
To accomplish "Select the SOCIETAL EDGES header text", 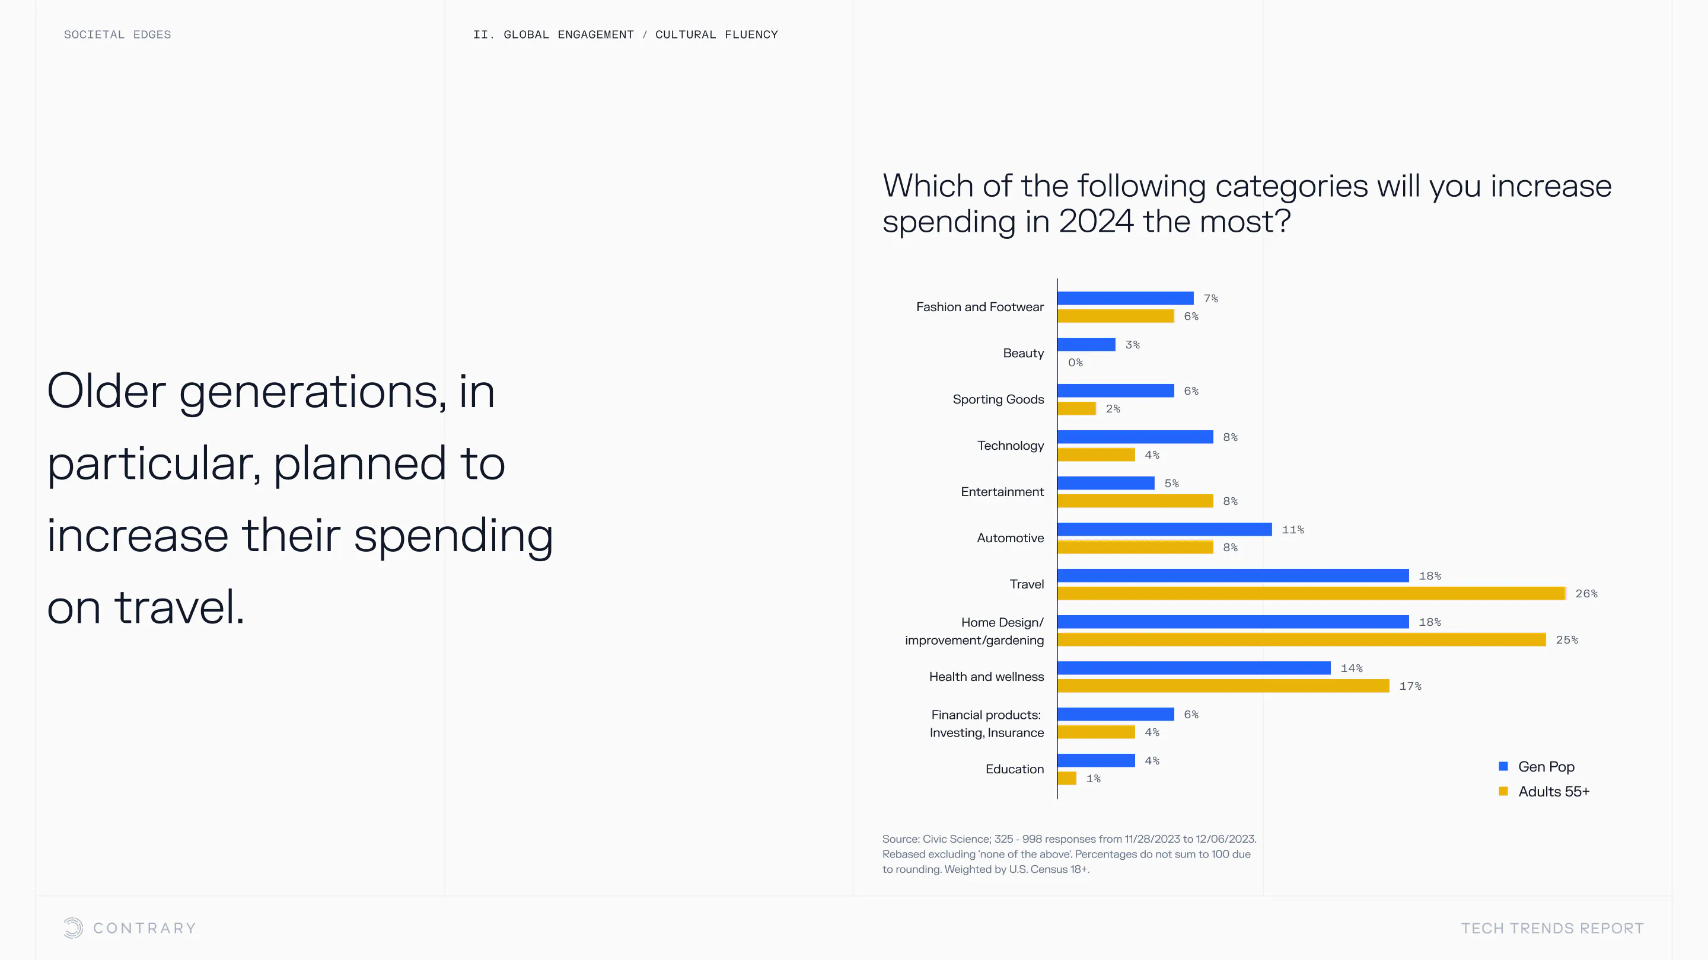I will click(117, 34).
